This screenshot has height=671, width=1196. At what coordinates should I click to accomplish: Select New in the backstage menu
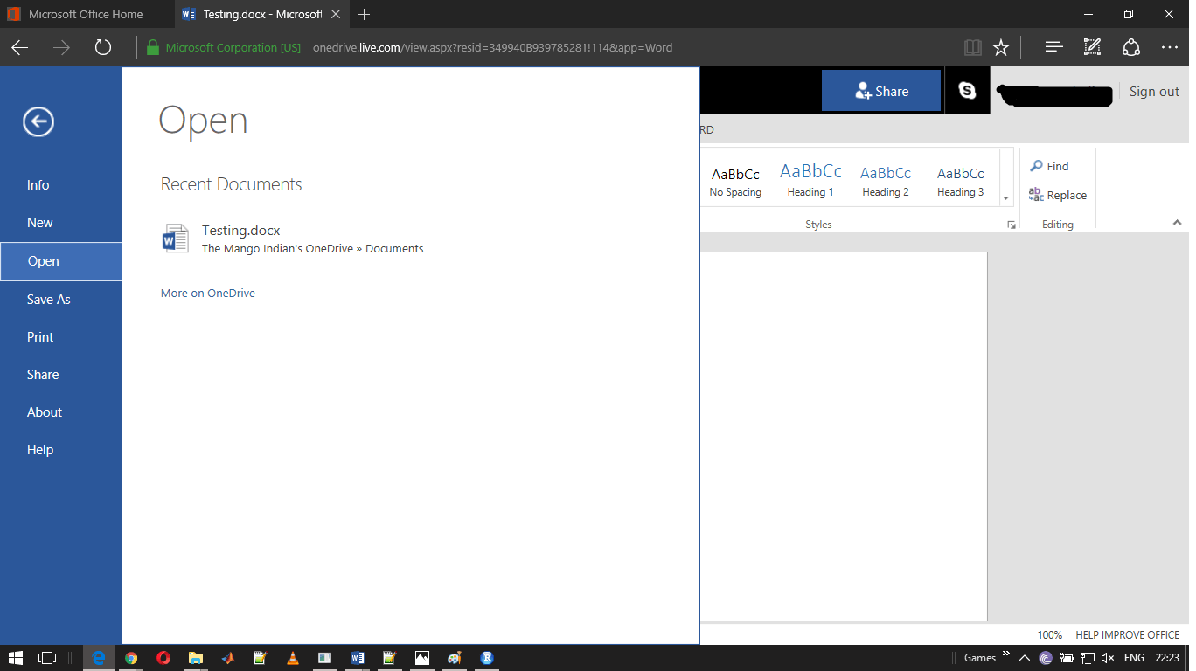(39, 223)
